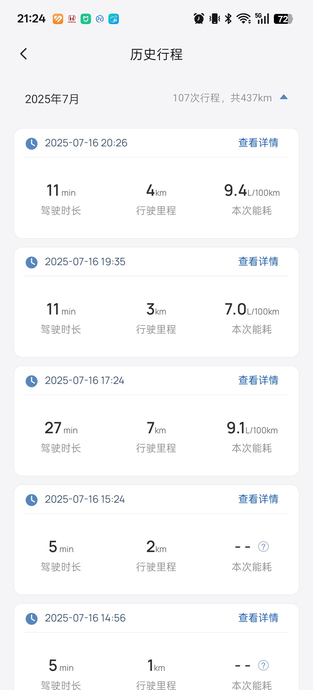This screenshot has height=690, width=313.
Task: Open 查看详情 for the 14:56 trip
Action: point(258,618)
